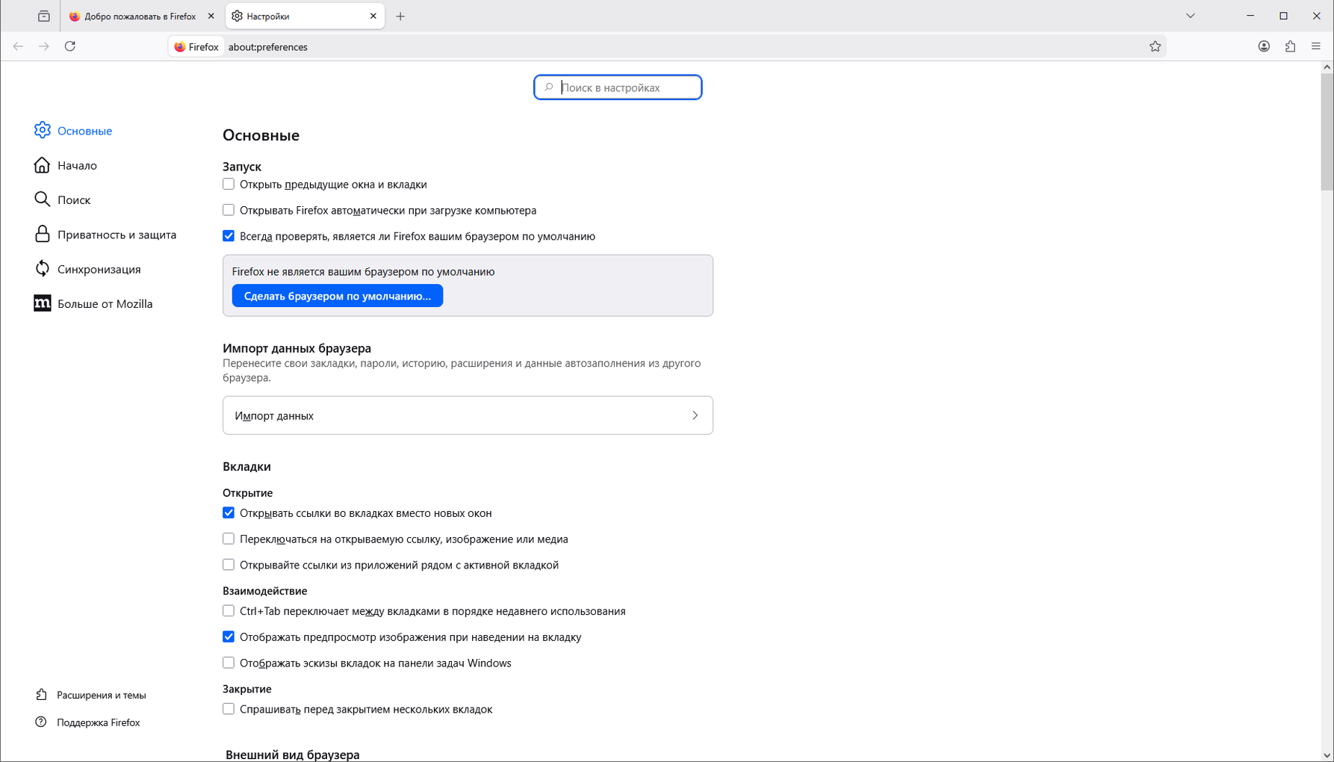Open the extensions puzzle icon
Screen dimensions: 1334x762
click(1290, 46)
